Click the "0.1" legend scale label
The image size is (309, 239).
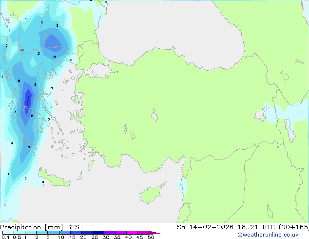(5, 237)
